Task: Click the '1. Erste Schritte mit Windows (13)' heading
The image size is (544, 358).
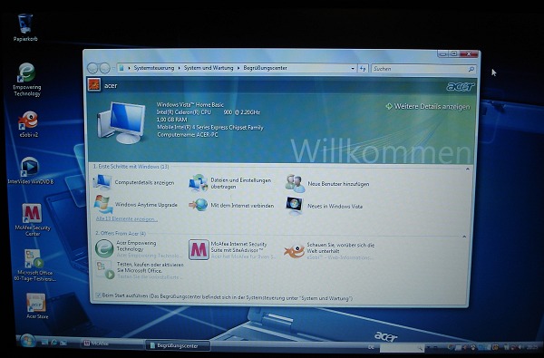Action: coord(131,167)
